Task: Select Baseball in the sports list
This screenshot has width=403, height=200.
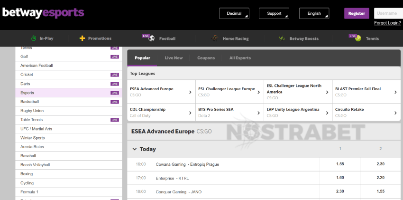Action: [x=69, y=156]
